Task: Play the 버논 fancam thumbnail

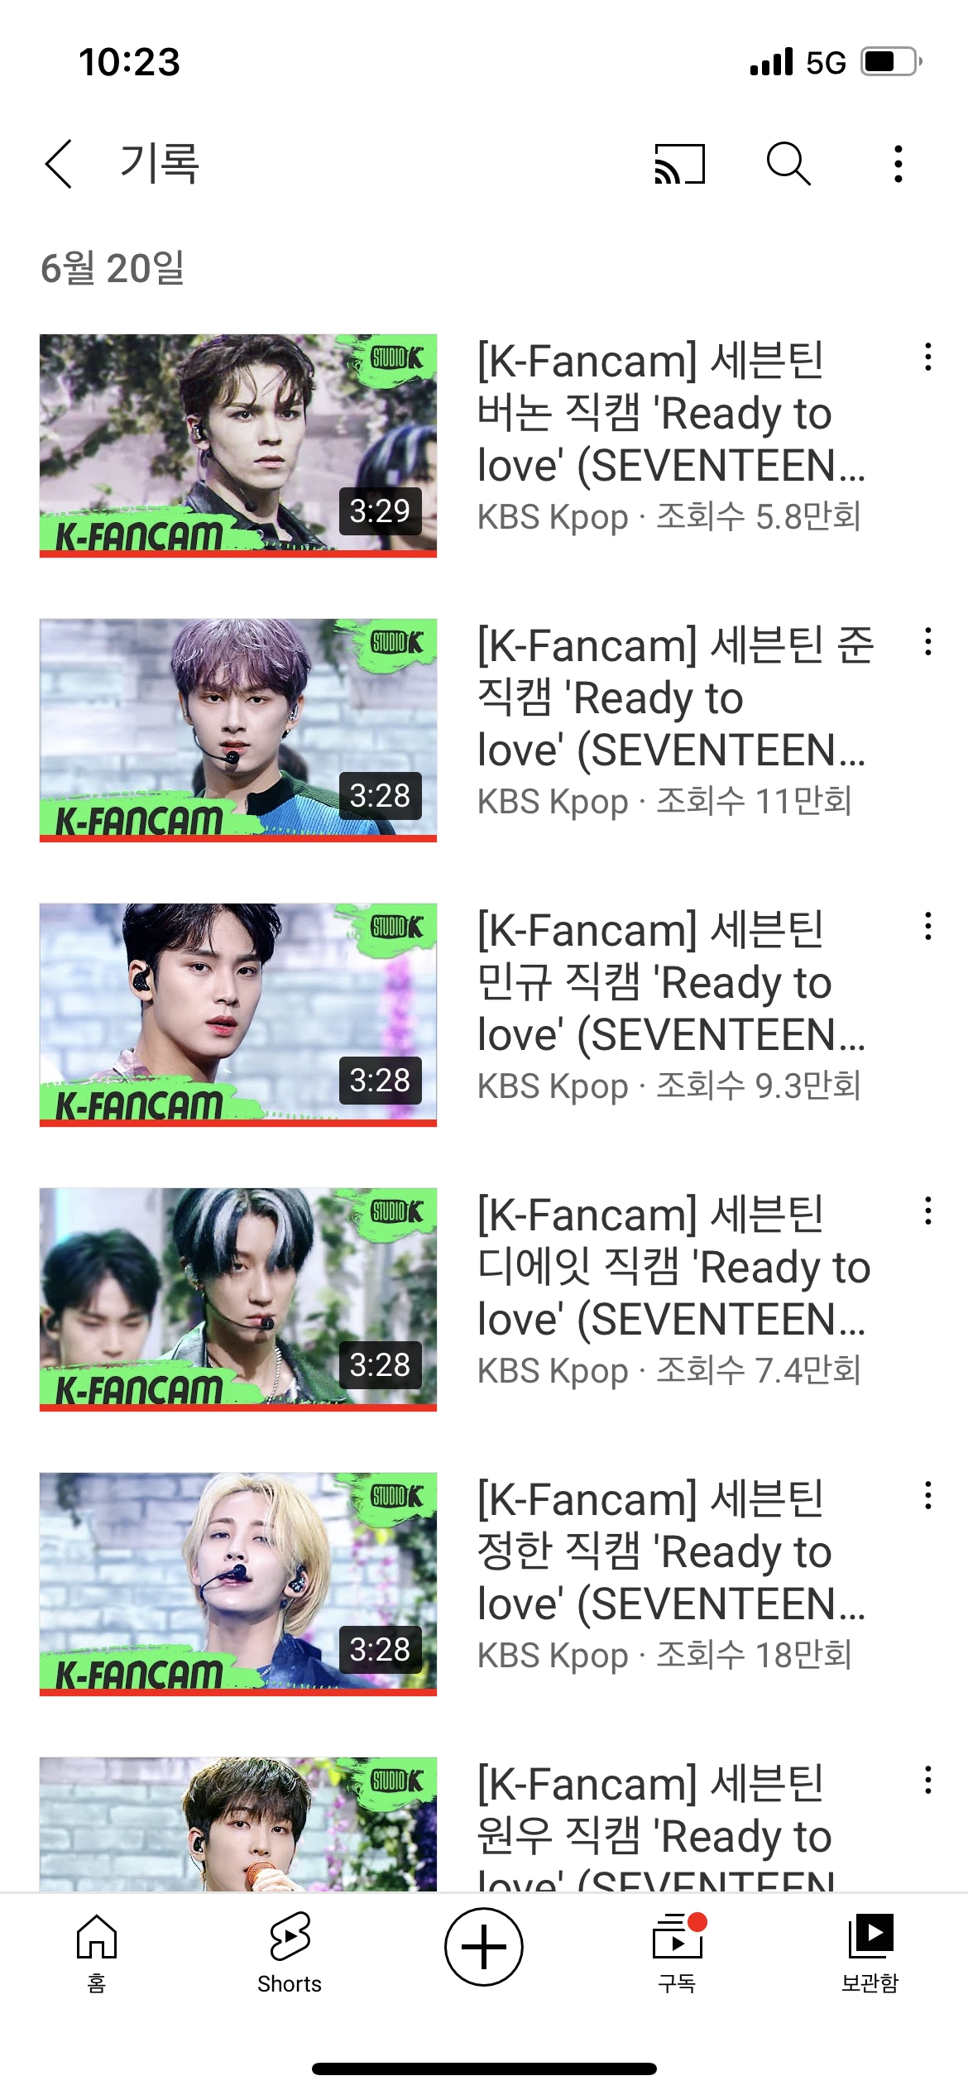Action: (x=238, y=446)
